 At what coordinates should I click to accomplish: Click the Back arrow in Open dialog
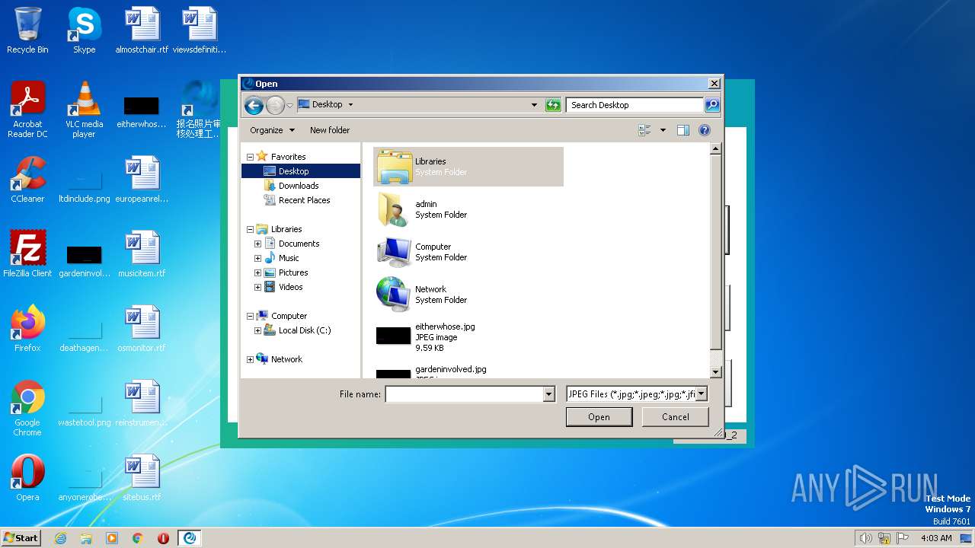[254, 105]
